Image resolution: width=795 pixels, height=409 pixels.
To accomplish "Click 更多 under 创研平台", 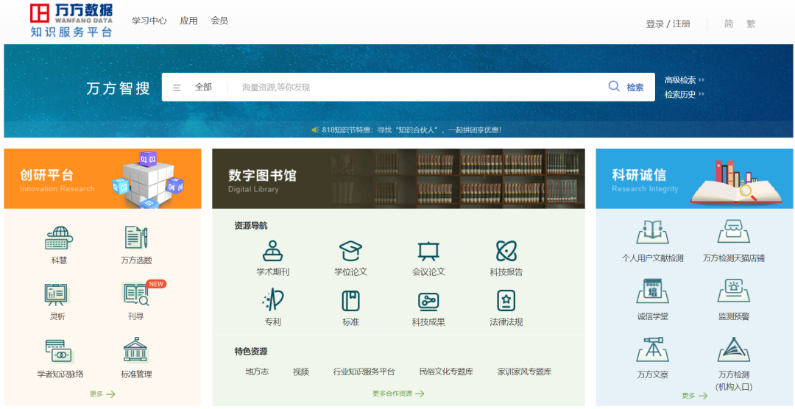I will [x=102, y=394].
